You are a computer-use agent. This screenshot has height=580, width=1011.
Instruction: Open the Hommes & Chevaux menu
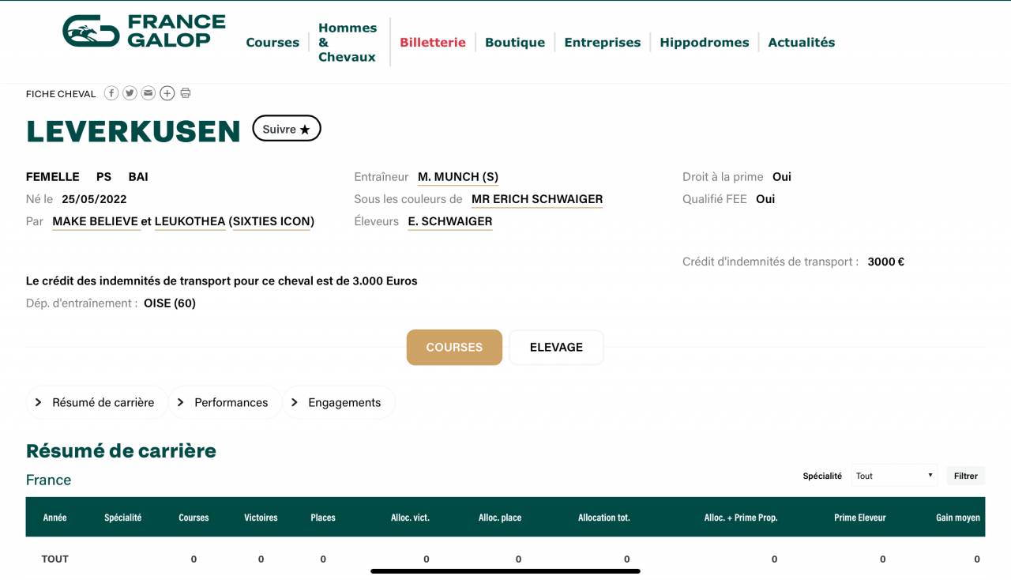tap(348, 43)
